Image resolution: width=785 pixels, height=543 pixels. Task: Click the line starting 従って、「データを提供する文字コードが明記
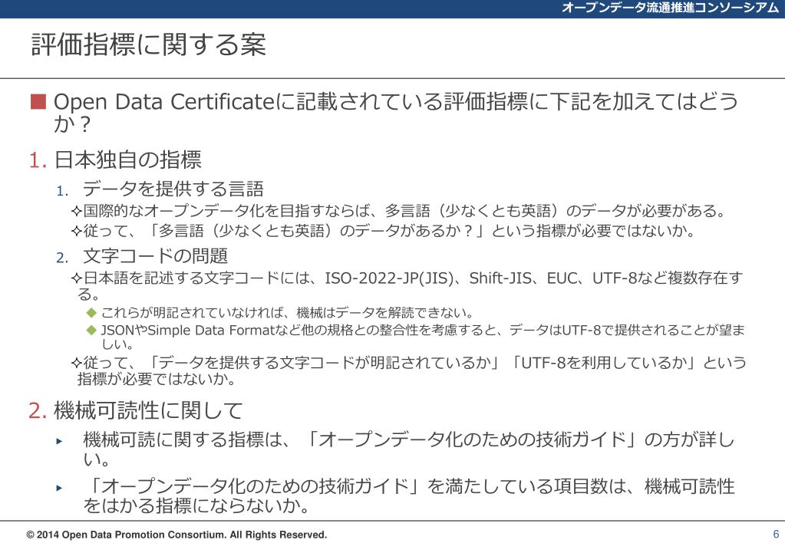[409, 370]
